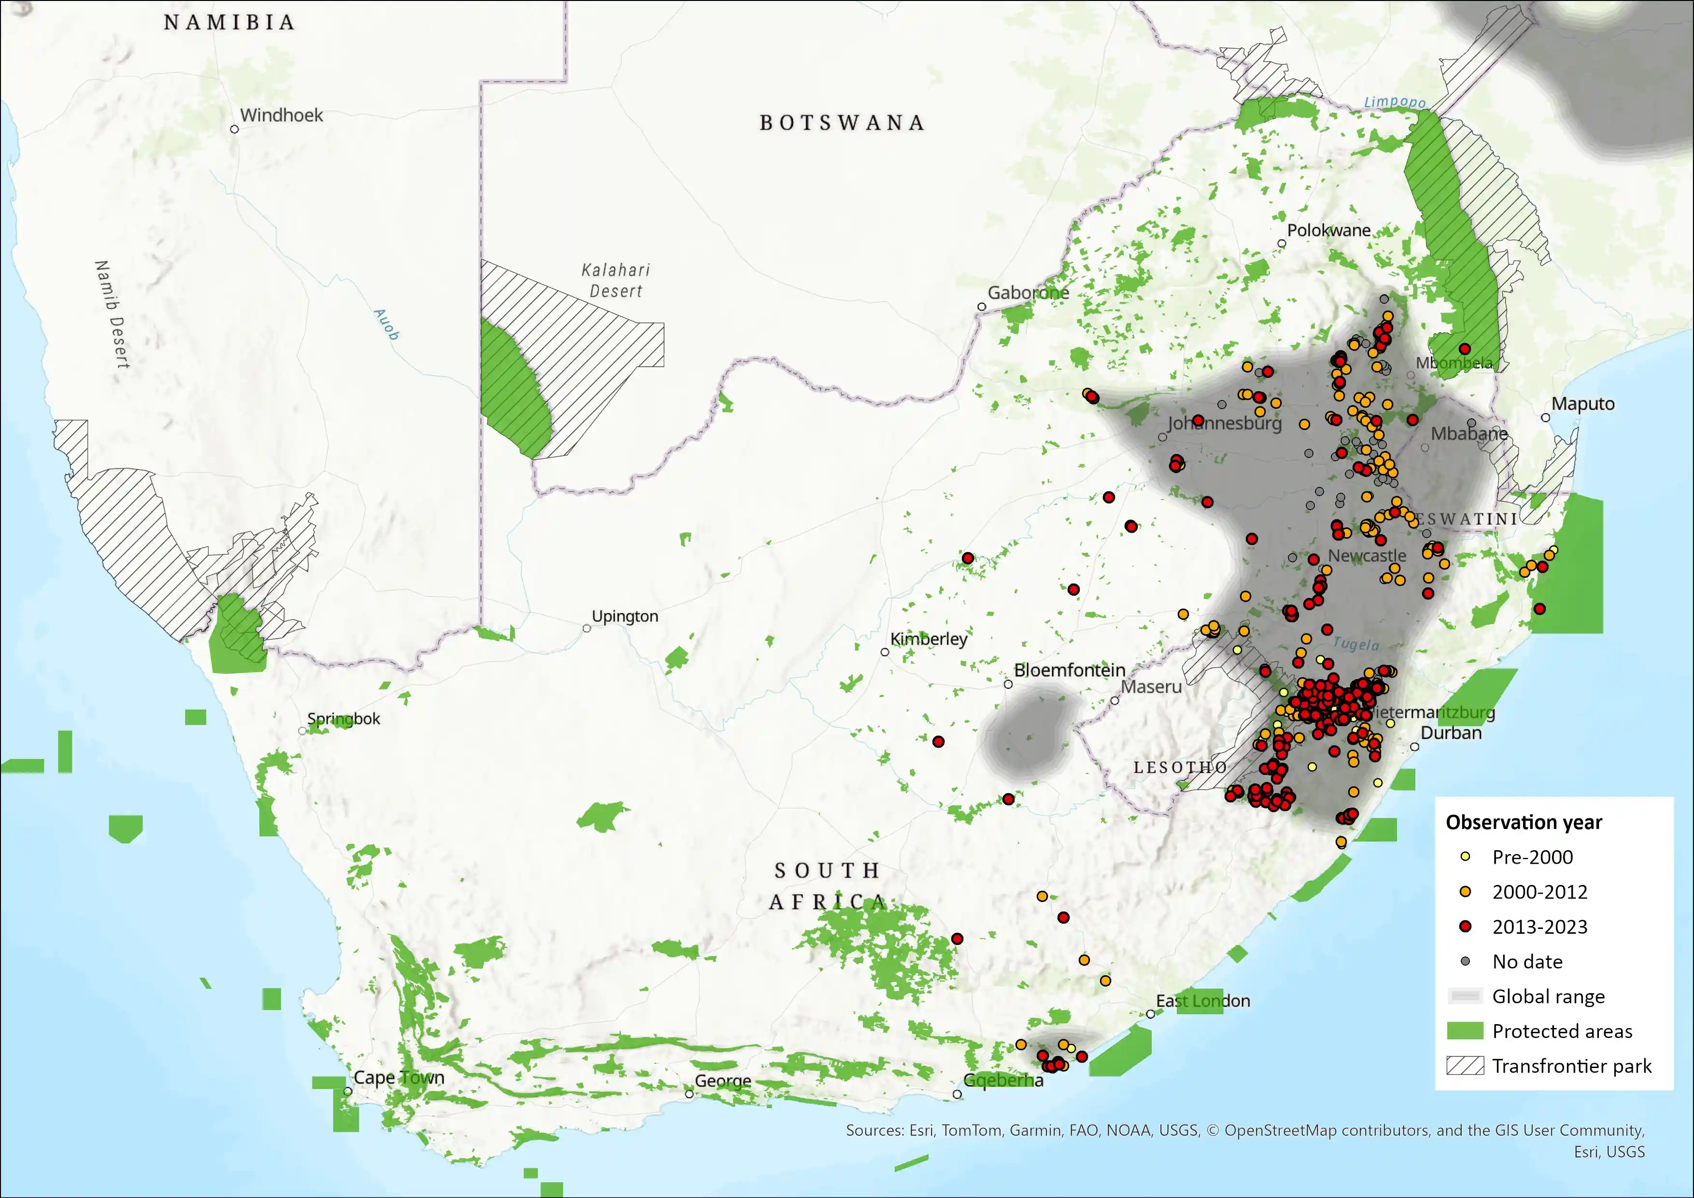Click the Observation year legend title

(x=1524, y=822)
